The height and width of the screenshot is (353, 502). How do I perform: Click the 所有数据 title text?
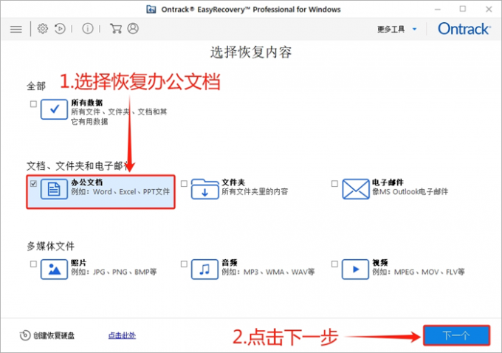pyautogui.click(x=87, y=103)
